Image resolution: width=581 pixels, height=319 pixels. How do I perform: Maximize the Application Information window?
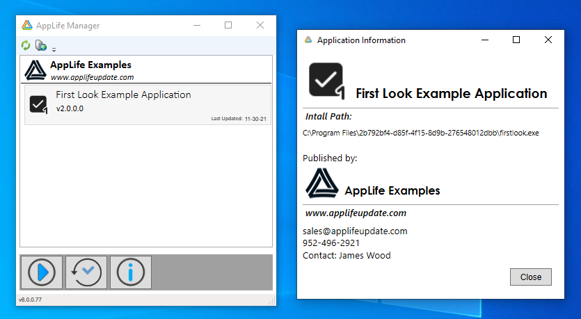pos(516,40)
